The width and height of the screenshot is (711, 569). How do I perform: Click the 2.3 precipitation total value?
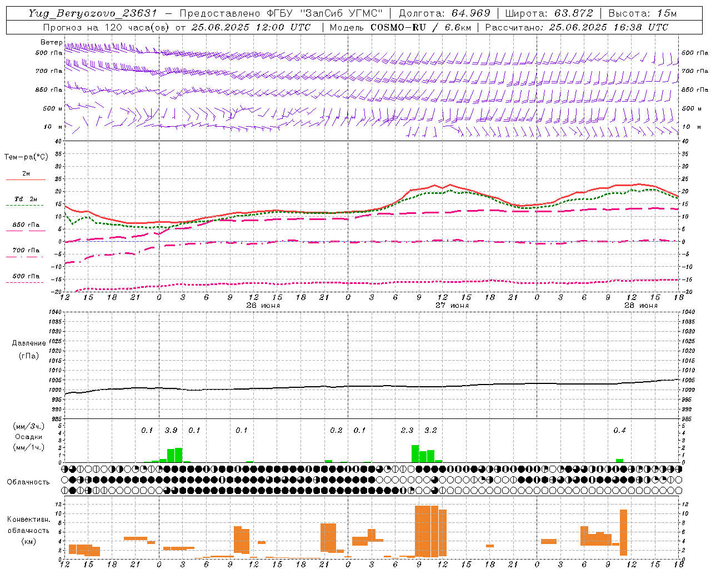click(407, 431)
